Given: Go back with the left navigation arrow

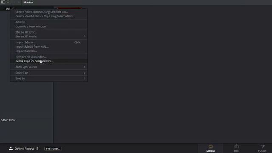Looking at the screenshot, I should click(x=14, y=2).
